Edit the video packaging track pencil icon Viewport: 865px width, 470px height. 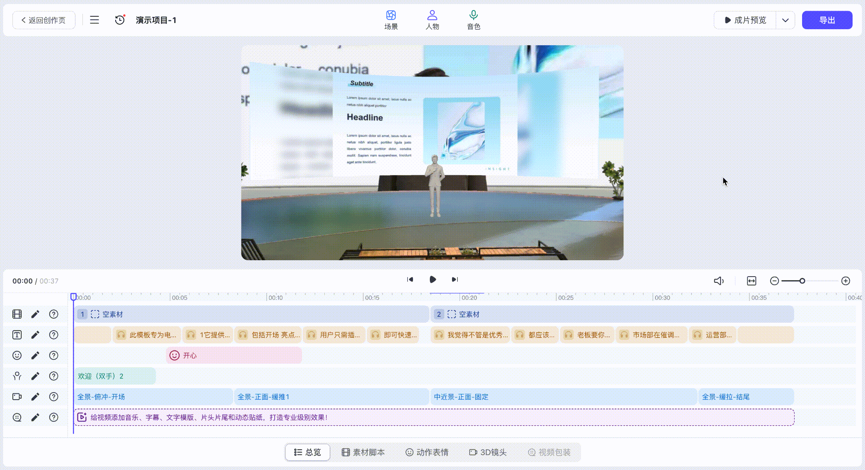(x=35, y=417)
